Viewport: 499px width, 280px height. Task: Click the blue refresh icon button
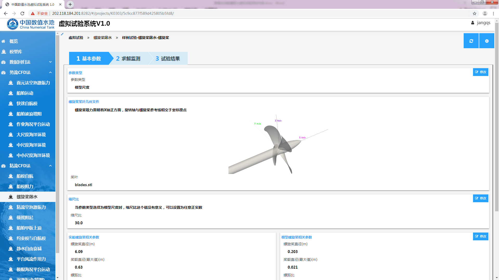pos(471,41)
